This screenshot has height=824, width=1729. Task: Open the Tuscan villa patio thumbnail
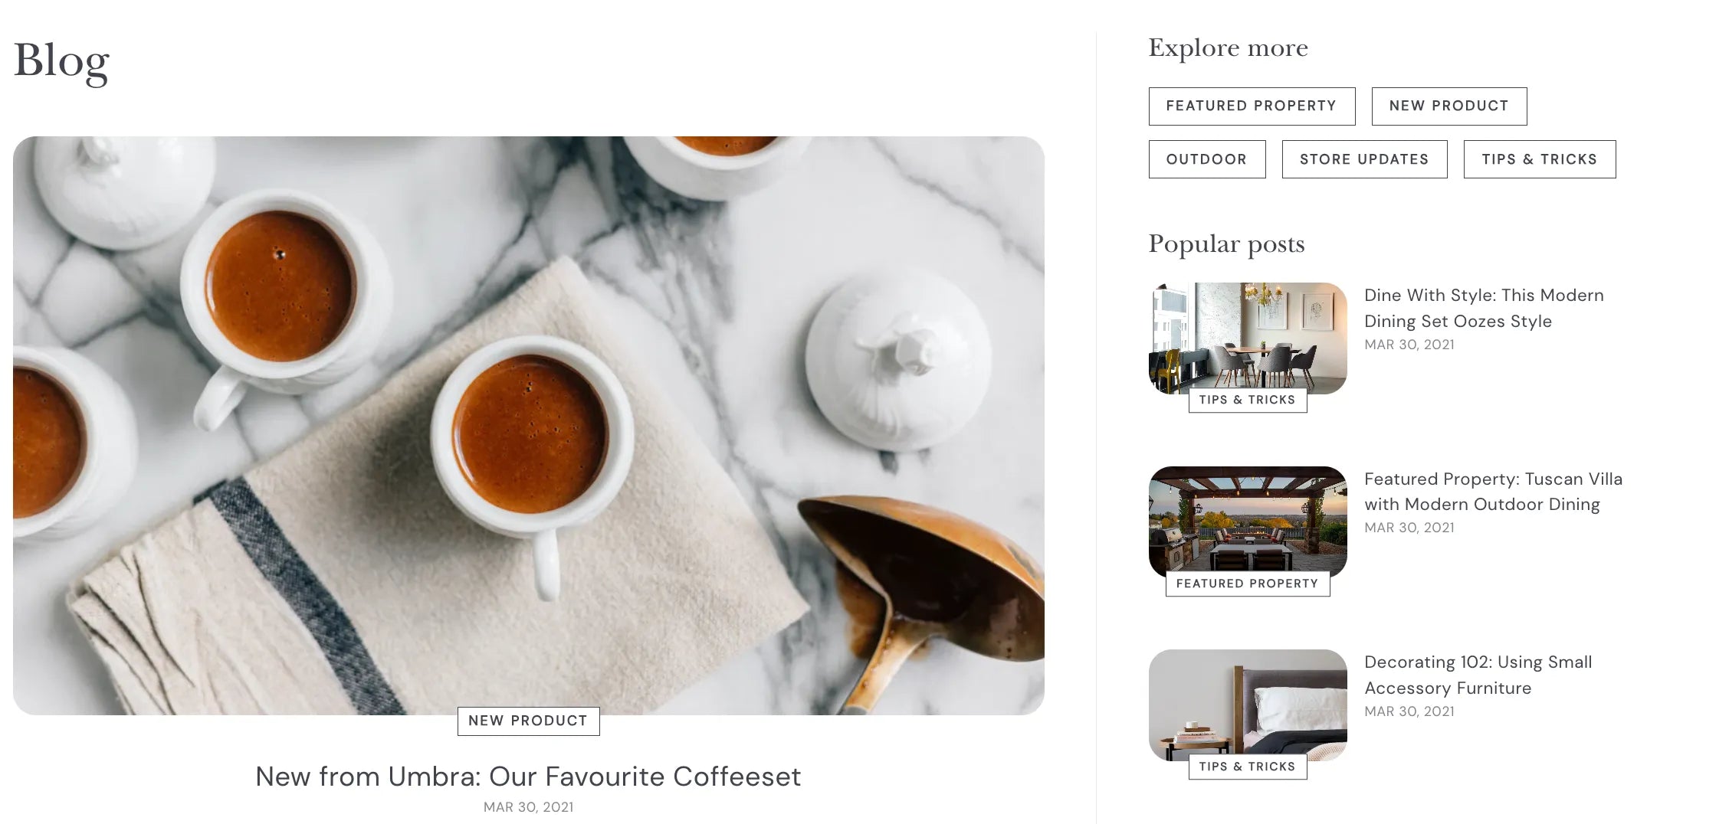tap(1248, 522)
